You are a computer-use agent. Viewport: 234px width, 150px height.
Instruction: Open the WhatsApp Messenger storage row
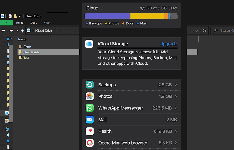click(131, 108)
